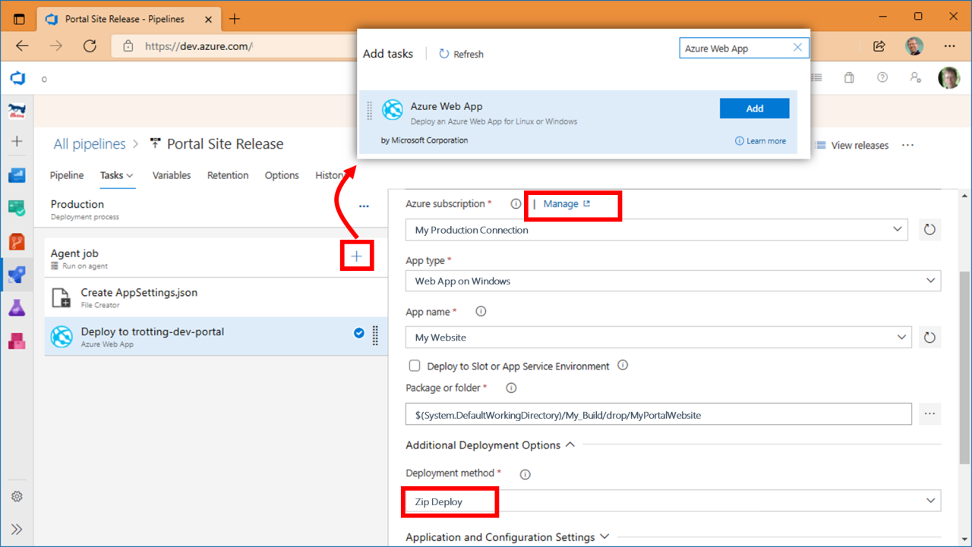The width and height of the screenshot is (972, 547).
Task: Show info for App name field
Action: 481,311
